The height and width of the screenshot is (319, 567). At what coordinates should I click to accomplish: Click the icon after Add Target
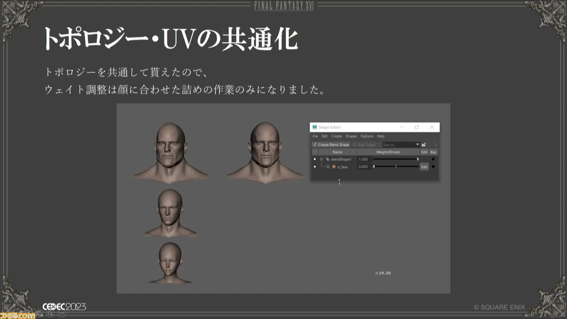379,144
